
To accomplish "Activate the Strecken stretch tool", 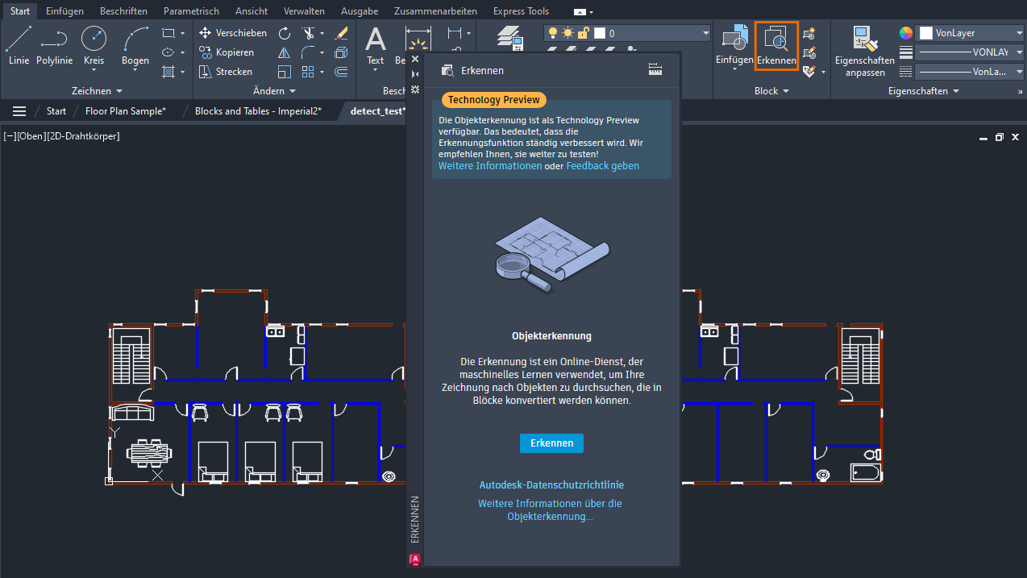I will pyautogui.click(x=226, y=72).
